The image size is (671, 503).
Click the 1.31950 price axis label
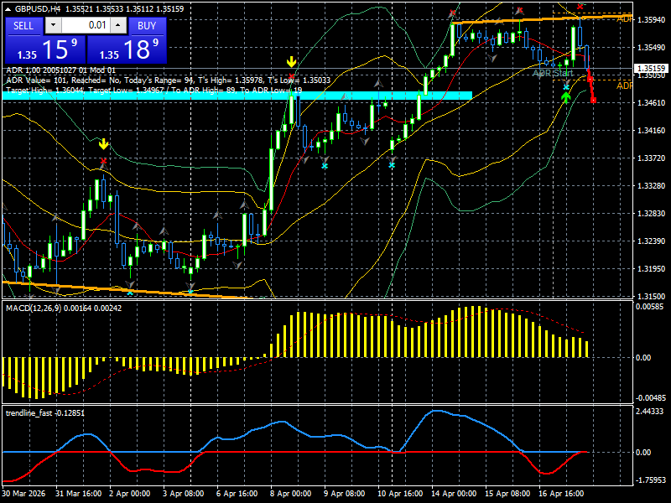pos(652,268)
